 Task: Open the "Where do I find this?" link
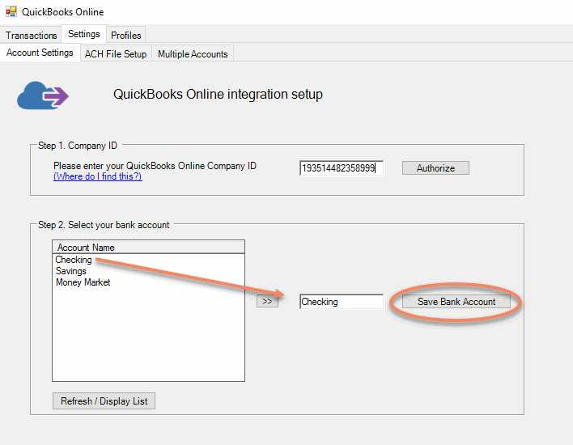pos(98,176)
